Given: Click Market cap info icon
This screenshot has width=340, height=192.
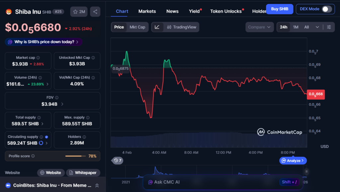Looking at the screenshot, I should [x=38, y=58].
